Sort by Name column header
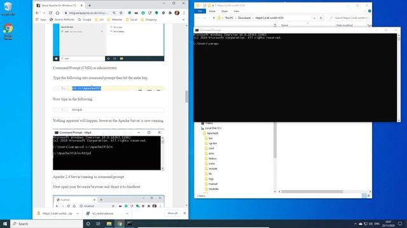Viewport: 407px width, 228px height. (285, 25)
